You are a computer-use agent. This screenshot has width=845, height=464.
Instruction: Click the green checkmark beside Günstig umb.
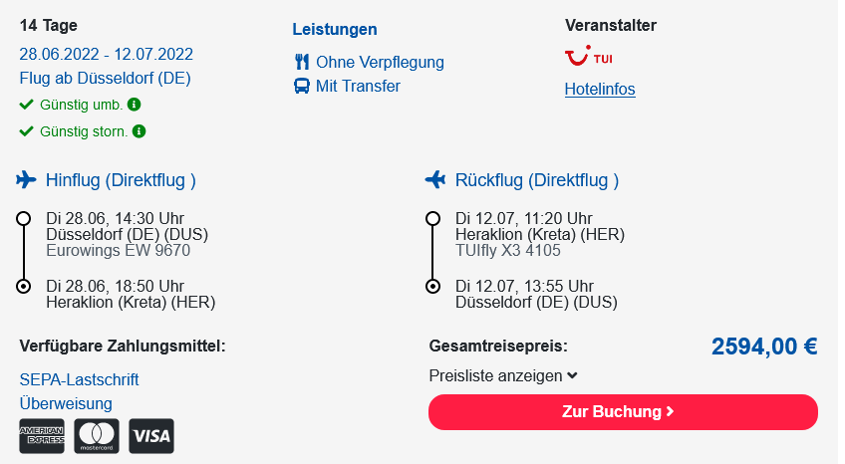[x=26, y=105]
